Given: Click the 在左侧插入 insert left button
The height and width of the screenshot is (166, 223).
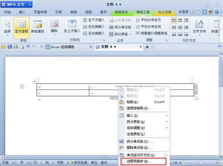Looking at the screenshot, I should (95, 26).
